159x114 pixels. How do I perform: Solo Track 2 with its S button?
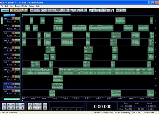coord(16,26)
